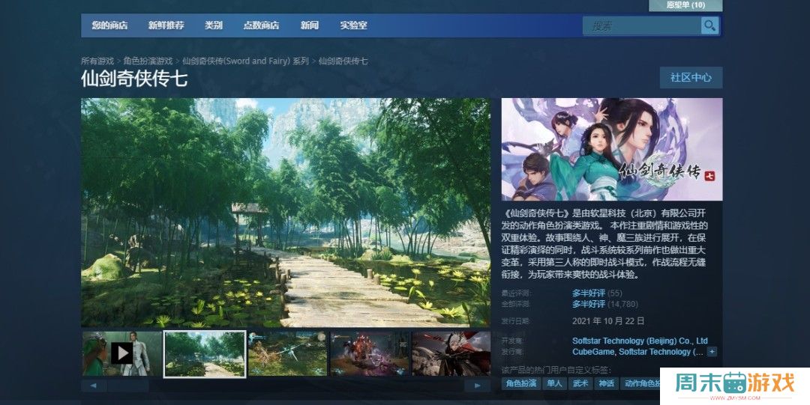Open the 您的商店 menu

(109, 25)
